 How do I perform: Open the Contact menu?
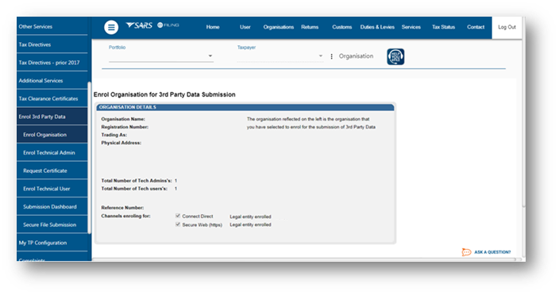[x=476, y=27]
